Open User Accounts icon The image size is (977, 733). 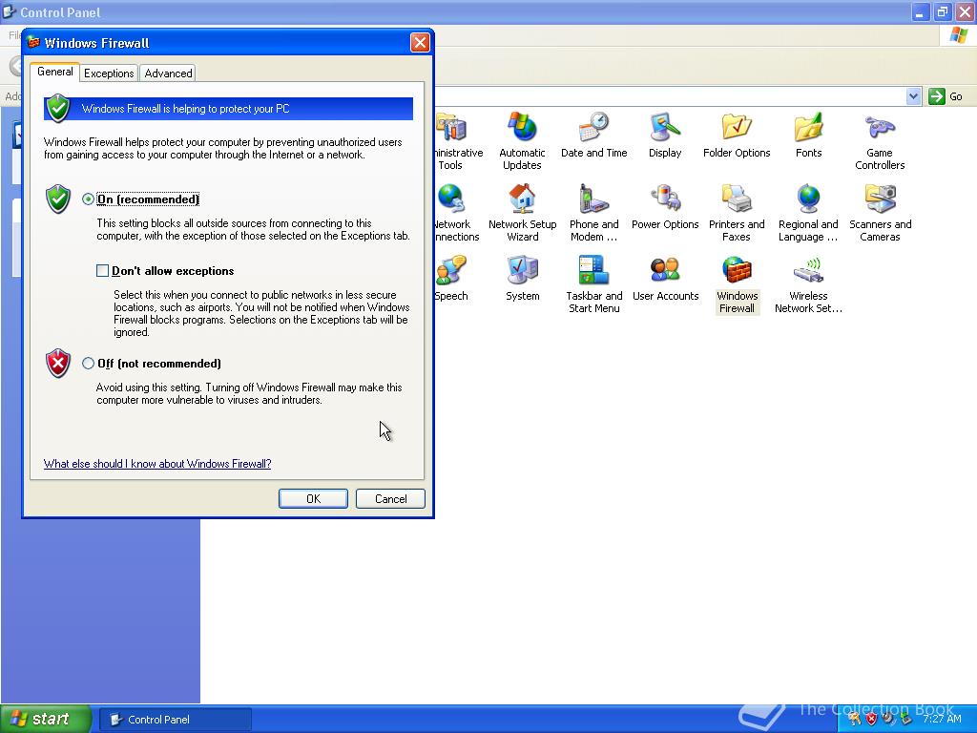coord(665,280)
